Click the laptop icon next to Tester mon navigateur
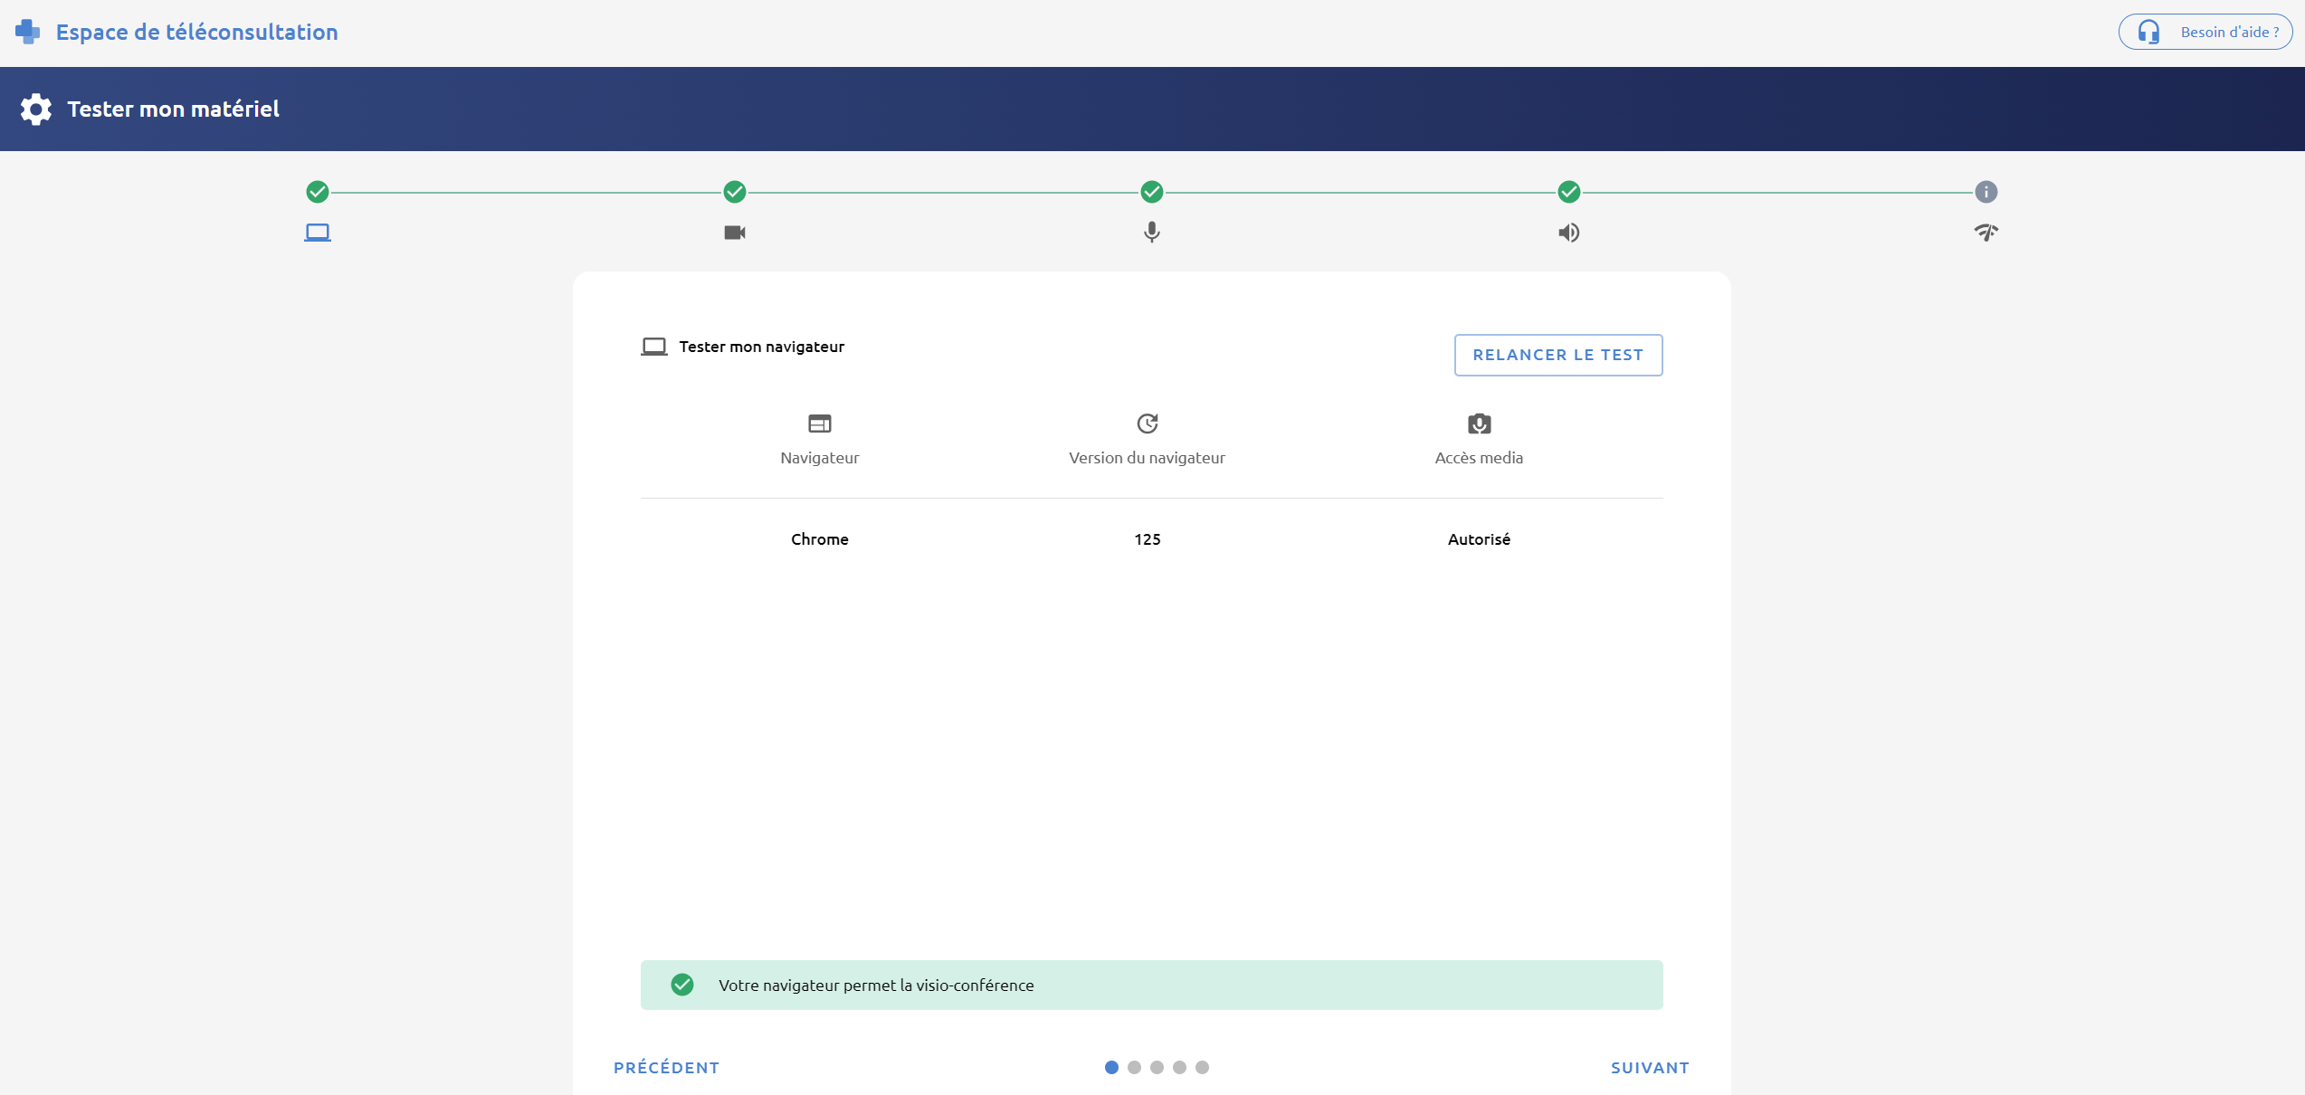2305x1095 pixels. click(x=654, y=347)
